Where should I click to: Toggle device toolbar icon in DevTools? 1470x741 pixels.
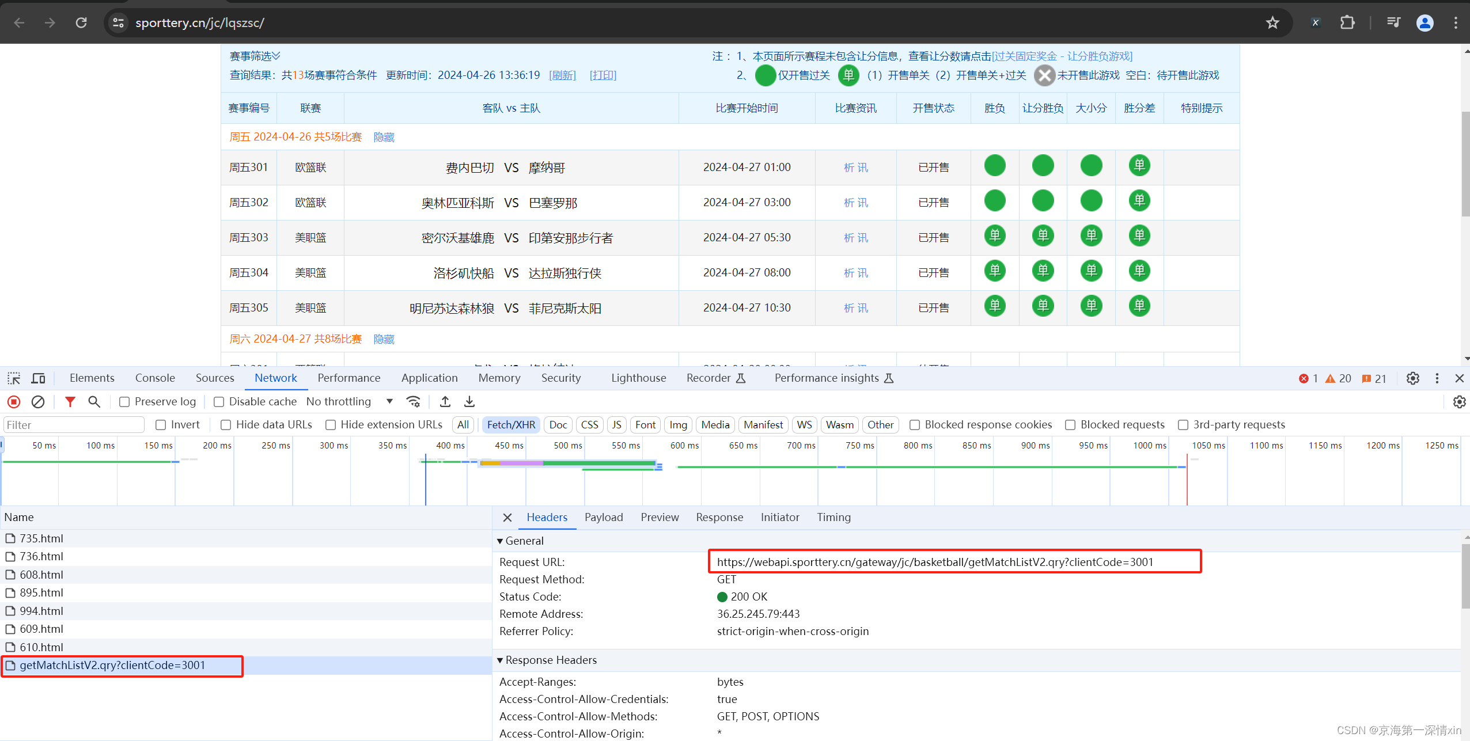(x=39, y=378)
